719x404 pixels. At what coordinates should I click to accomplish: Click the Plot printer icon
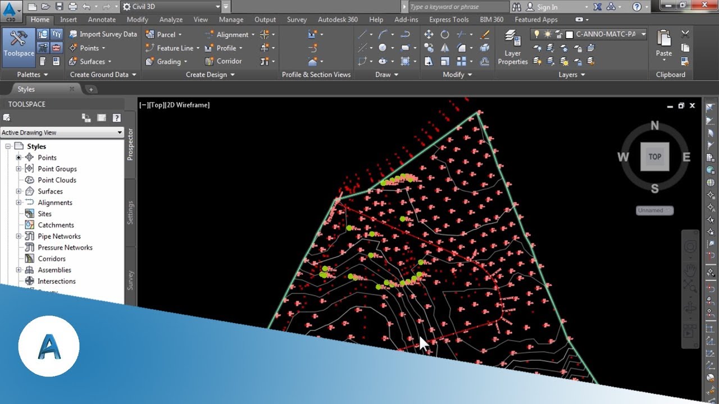[x=72, y=7]
